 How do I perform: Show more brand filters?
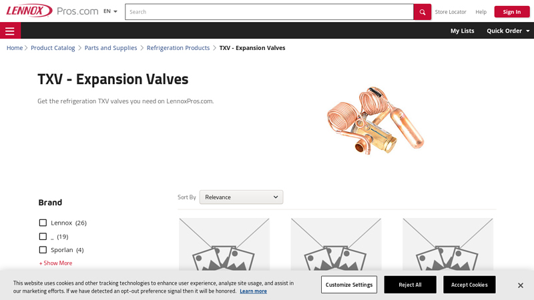click(55, 263)
